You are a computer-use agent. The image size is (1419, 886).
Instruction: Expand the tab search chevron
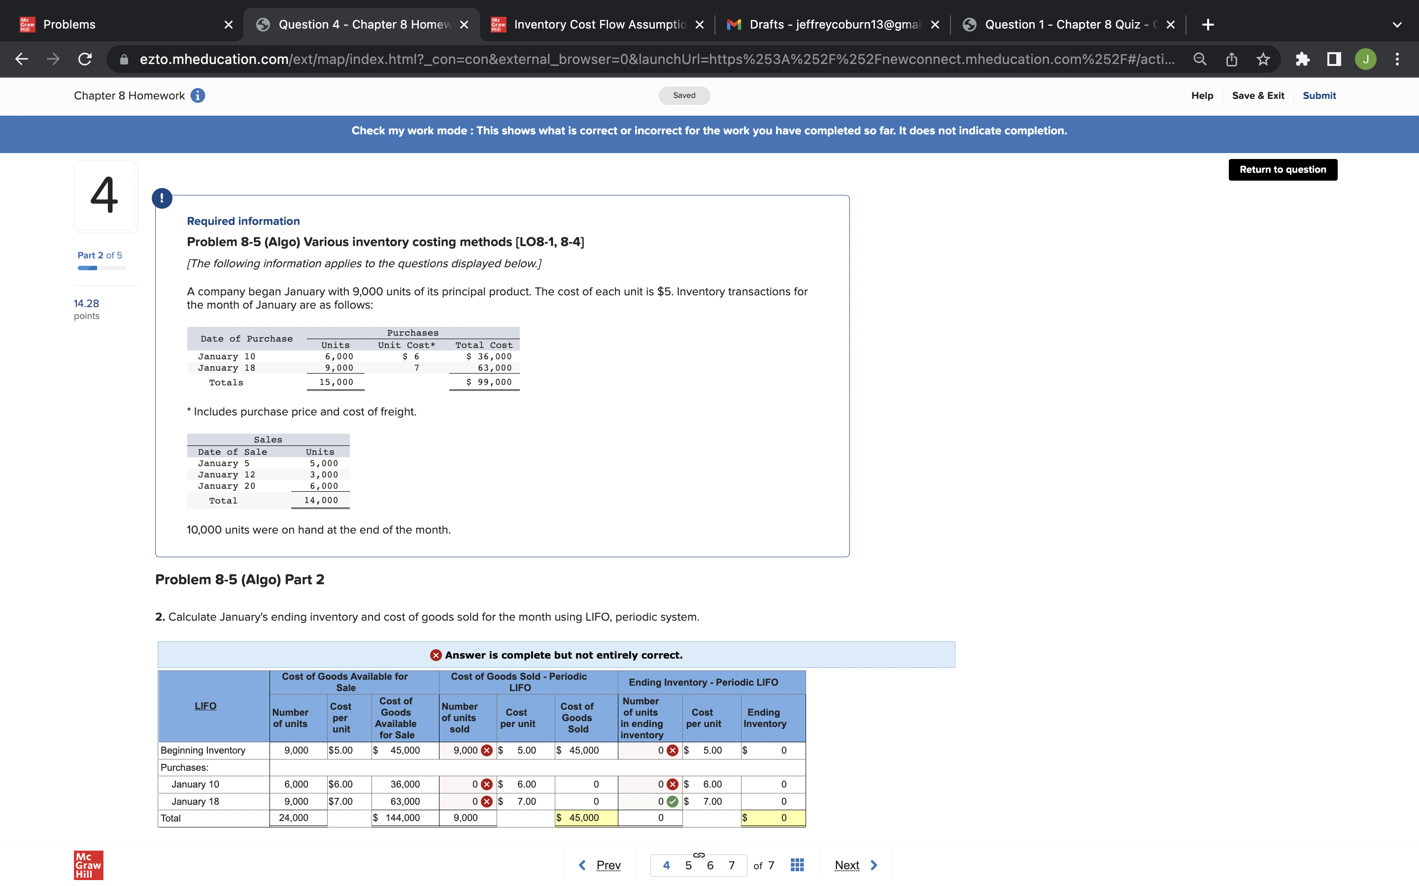click(x=1397, y=25)
